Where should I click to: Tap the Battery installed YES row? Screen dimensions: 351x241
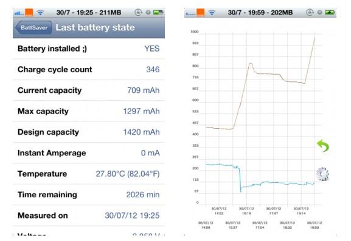coord(89,49)
